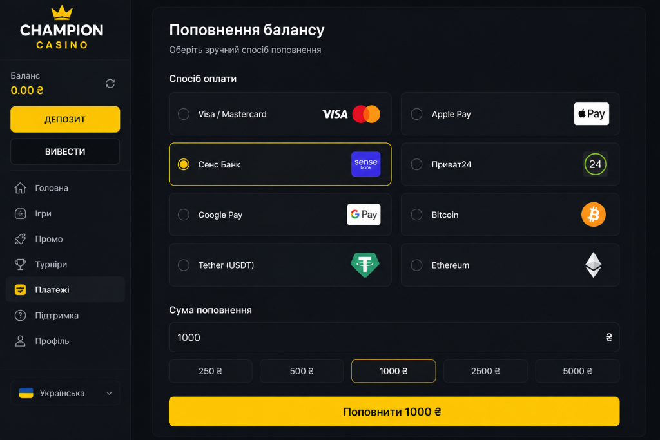Screen dimensions: 660x440
Task: Click the yellow ДЕПОЗИТ button
Action: point(65,119)
